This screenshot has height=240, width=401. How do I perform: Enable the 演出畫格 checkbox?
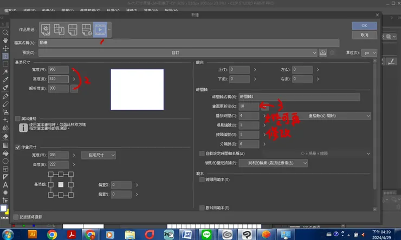click(x=18, y=118)
